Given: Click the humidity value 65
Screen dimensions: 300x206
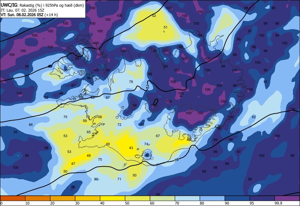Looking at the screenshot, I should [x=89, y=132].
